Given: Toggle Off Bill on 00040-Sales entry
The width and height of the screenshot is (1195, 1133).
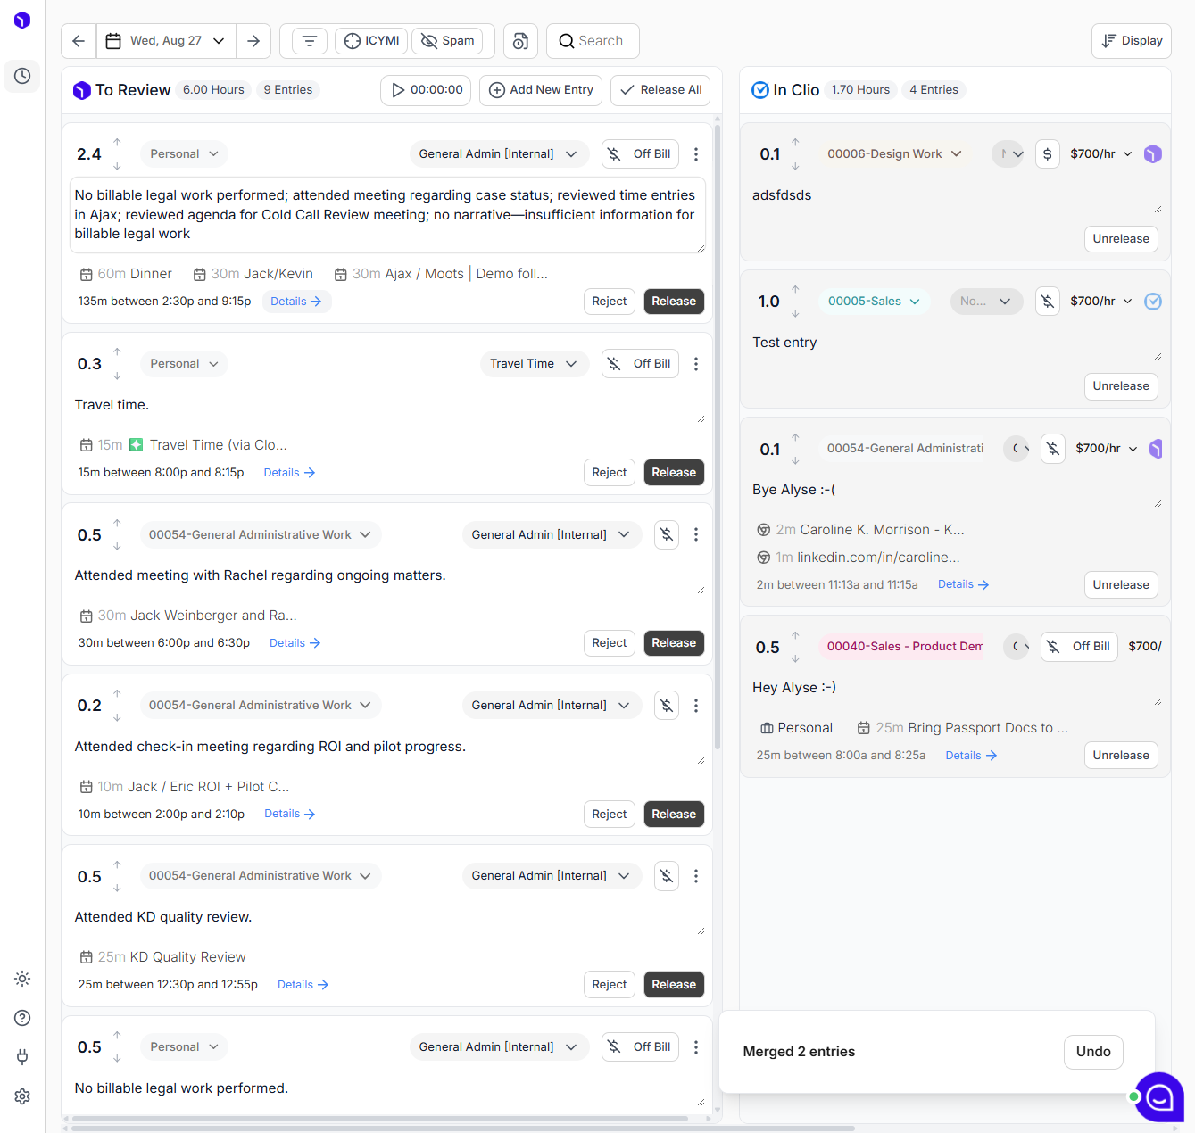Looking at the screenshot, I should click(1080, 647).
